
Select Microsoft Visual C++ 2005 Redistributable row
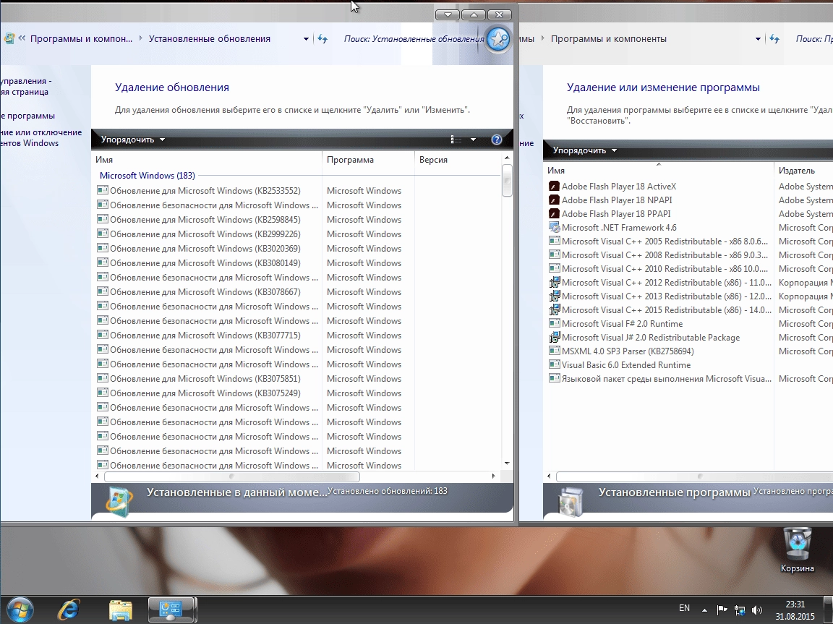click(x=690, y=242)
